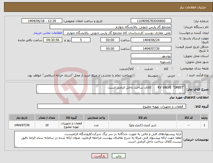Click the request creator field علی غفاری دوست
This screenshot has width=213, height=163.
pos(117,33)
